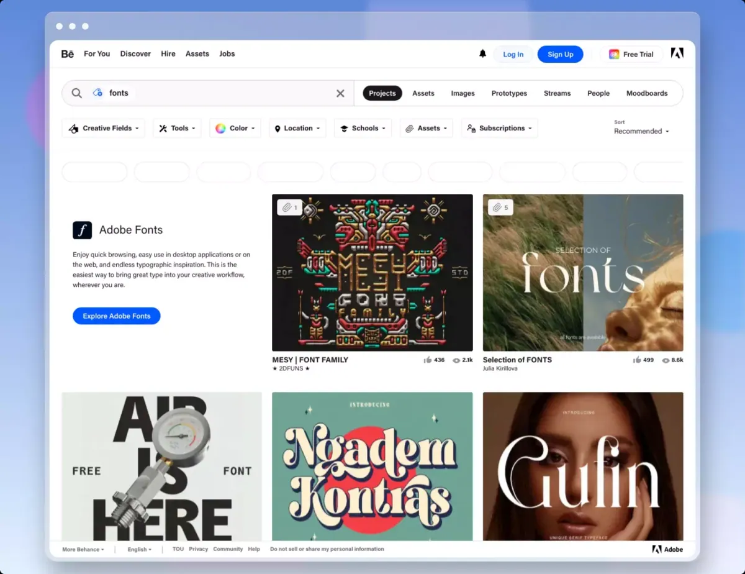Expand the Creative Fields filter
Image resolution: width=745 pixels, height=574 pixels.
click(103, 128)
